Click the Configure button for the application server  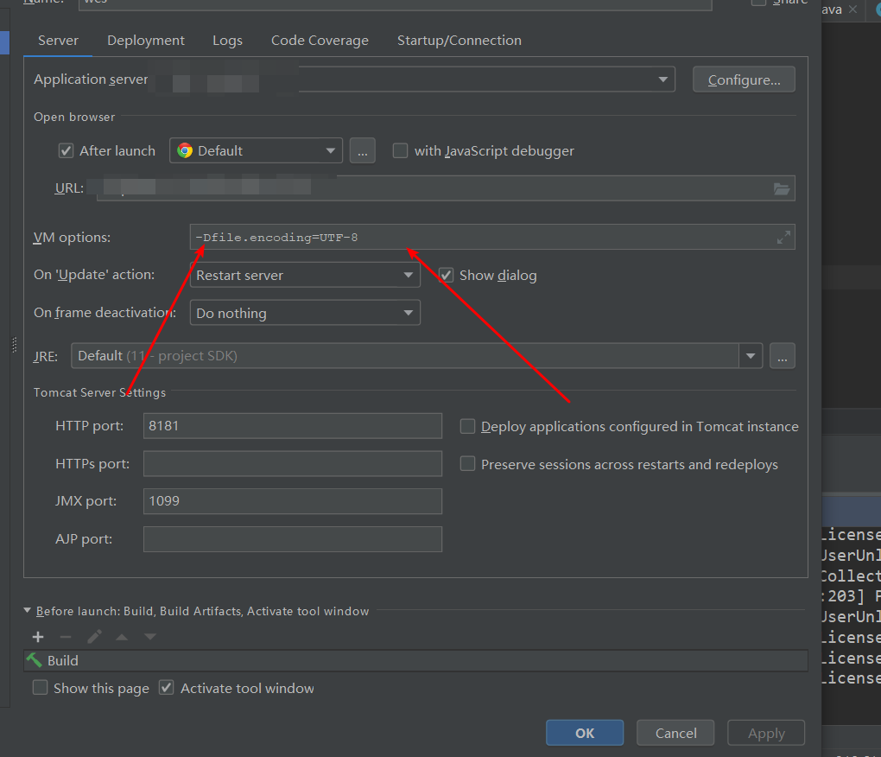coord(743,79)
